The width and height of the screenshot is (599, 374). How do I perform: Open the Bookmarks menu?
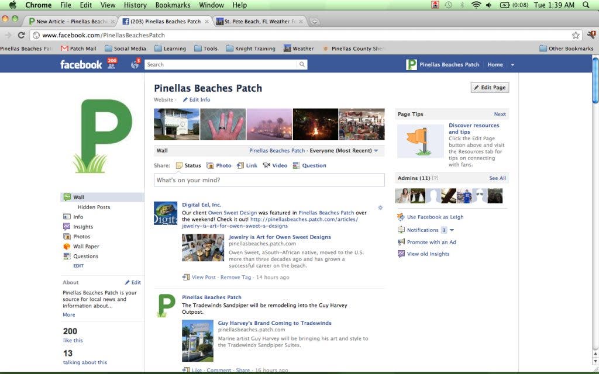[173, 5]
